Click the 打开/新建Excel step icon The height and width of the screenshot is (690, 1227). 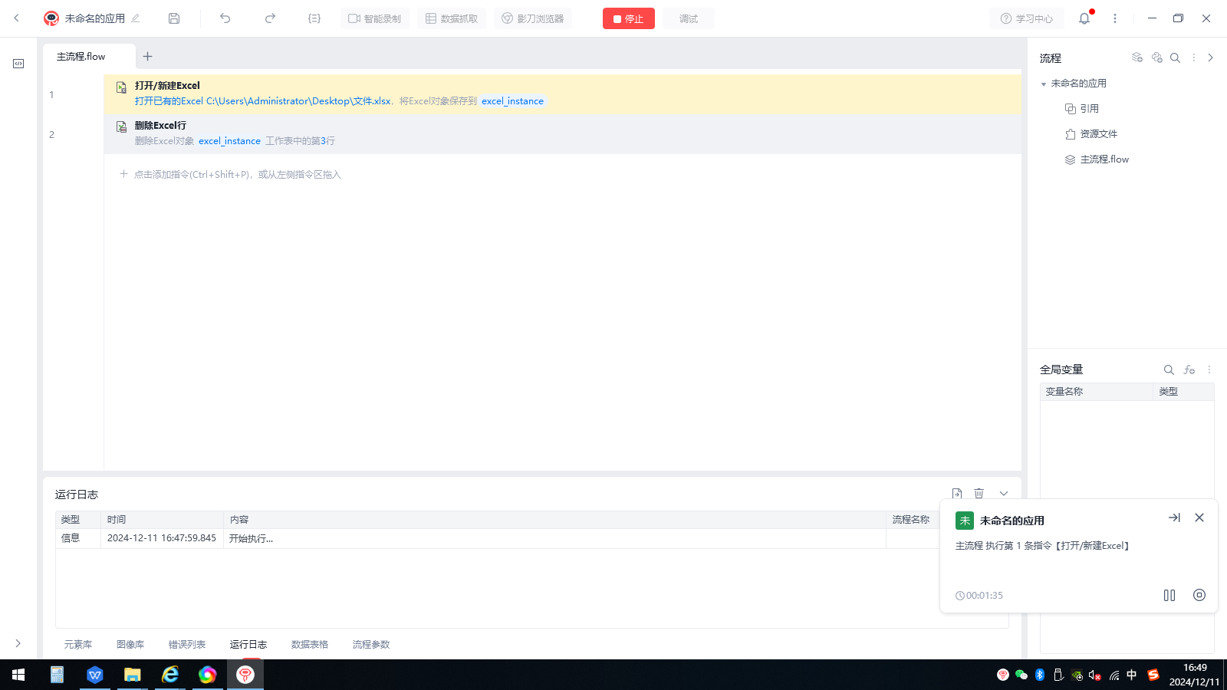(121, 87)
